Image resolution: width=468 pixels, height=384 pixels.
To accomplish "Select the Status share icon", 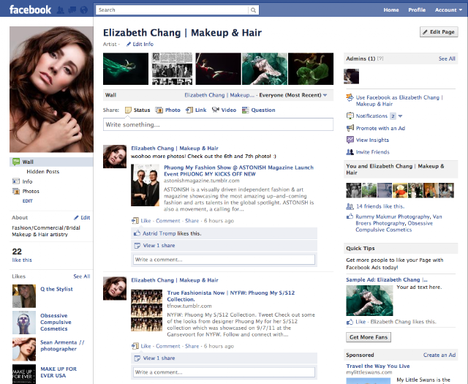I will coord(128,110).
